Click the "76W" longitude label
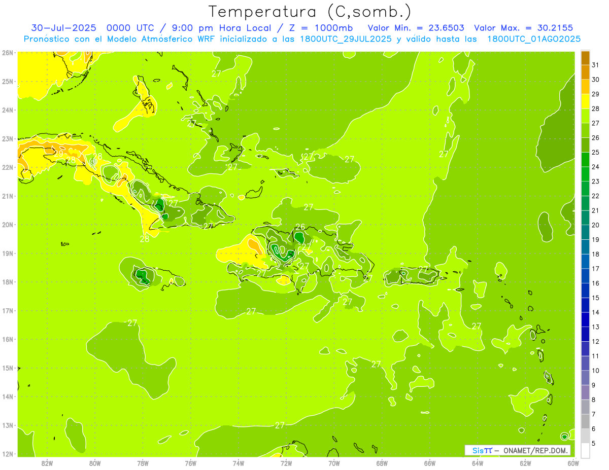609x470 pixels. tap(190, 463)
